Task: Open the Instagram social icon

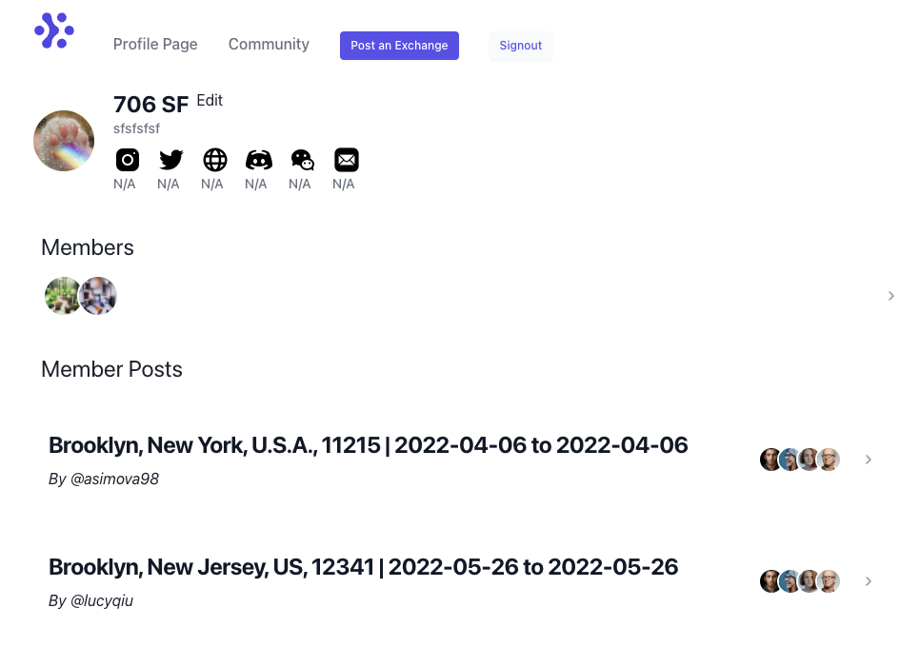Action: pos(128,160)
